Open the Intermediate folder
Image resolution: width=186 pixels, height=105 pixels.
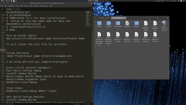coord(118,25)
